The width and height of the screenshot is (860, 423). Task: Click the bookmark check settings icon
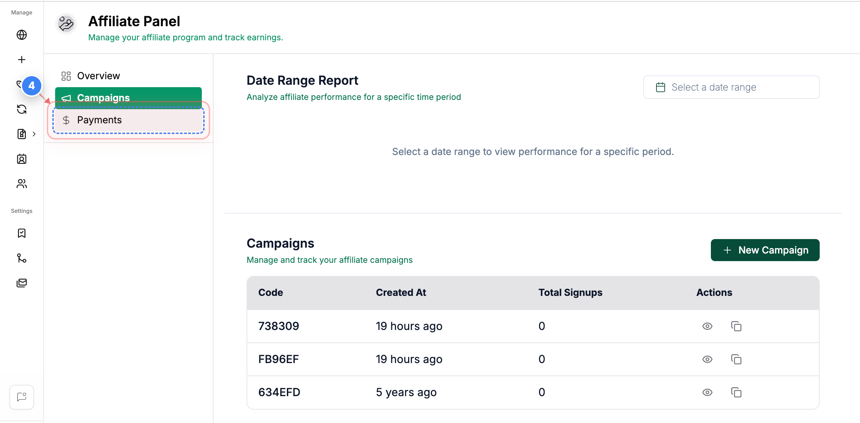pyautogui.click(x=22, y=233)
